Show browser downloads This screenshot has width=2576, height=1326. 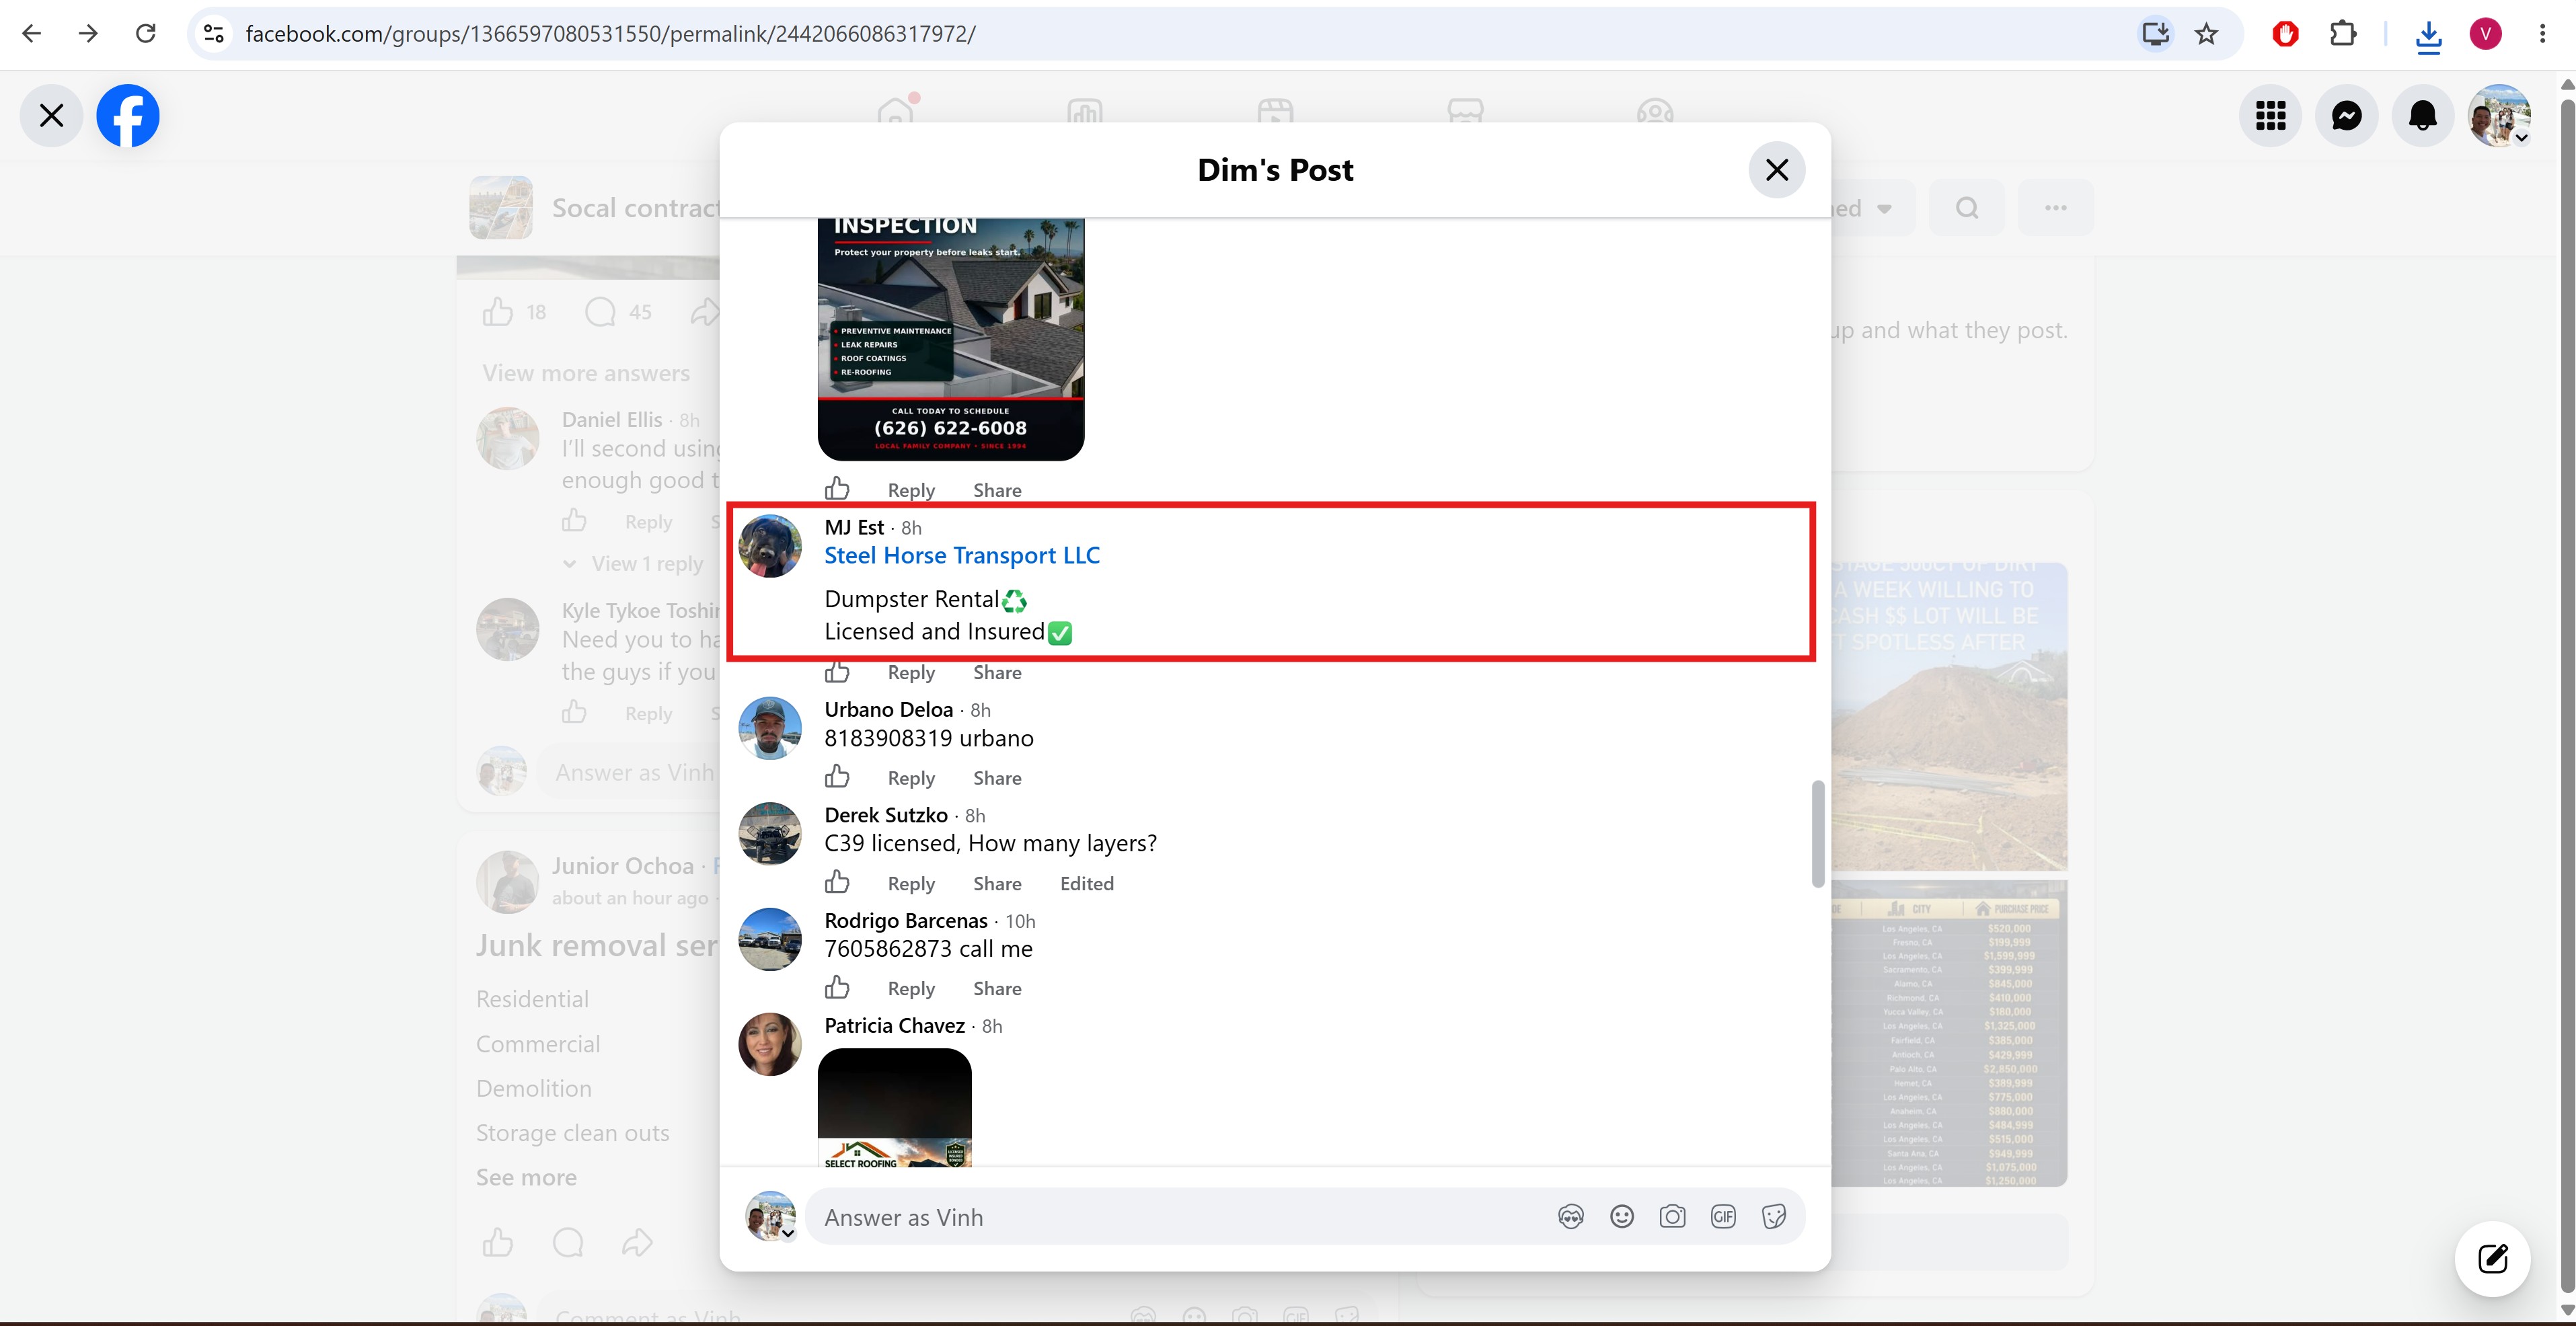pos(2428,35)
